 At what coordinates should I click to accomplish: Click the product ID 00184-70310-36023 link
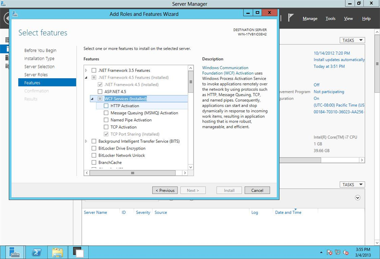(339, 112)
